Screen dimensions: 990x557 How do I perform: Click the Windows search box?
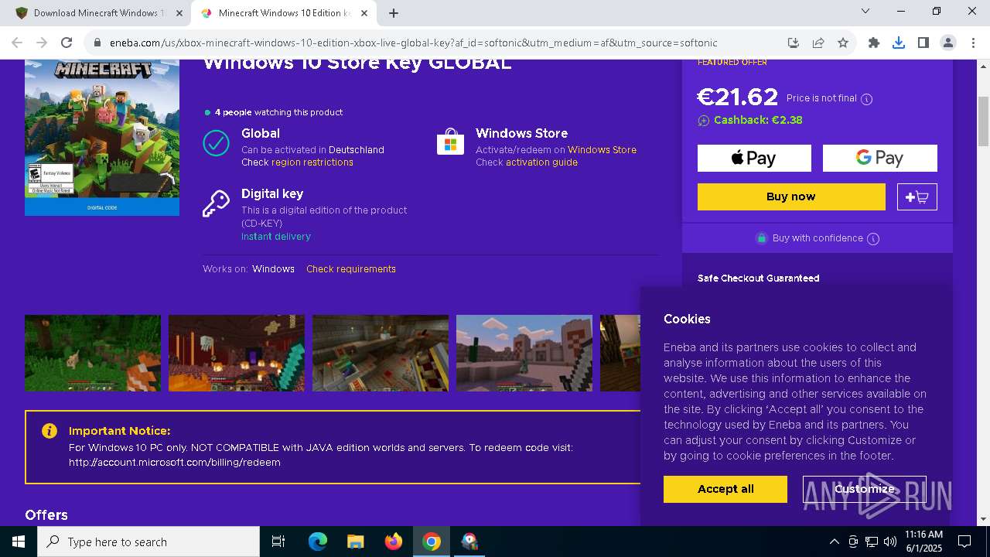pyautogui.click(x=148, y=542)
